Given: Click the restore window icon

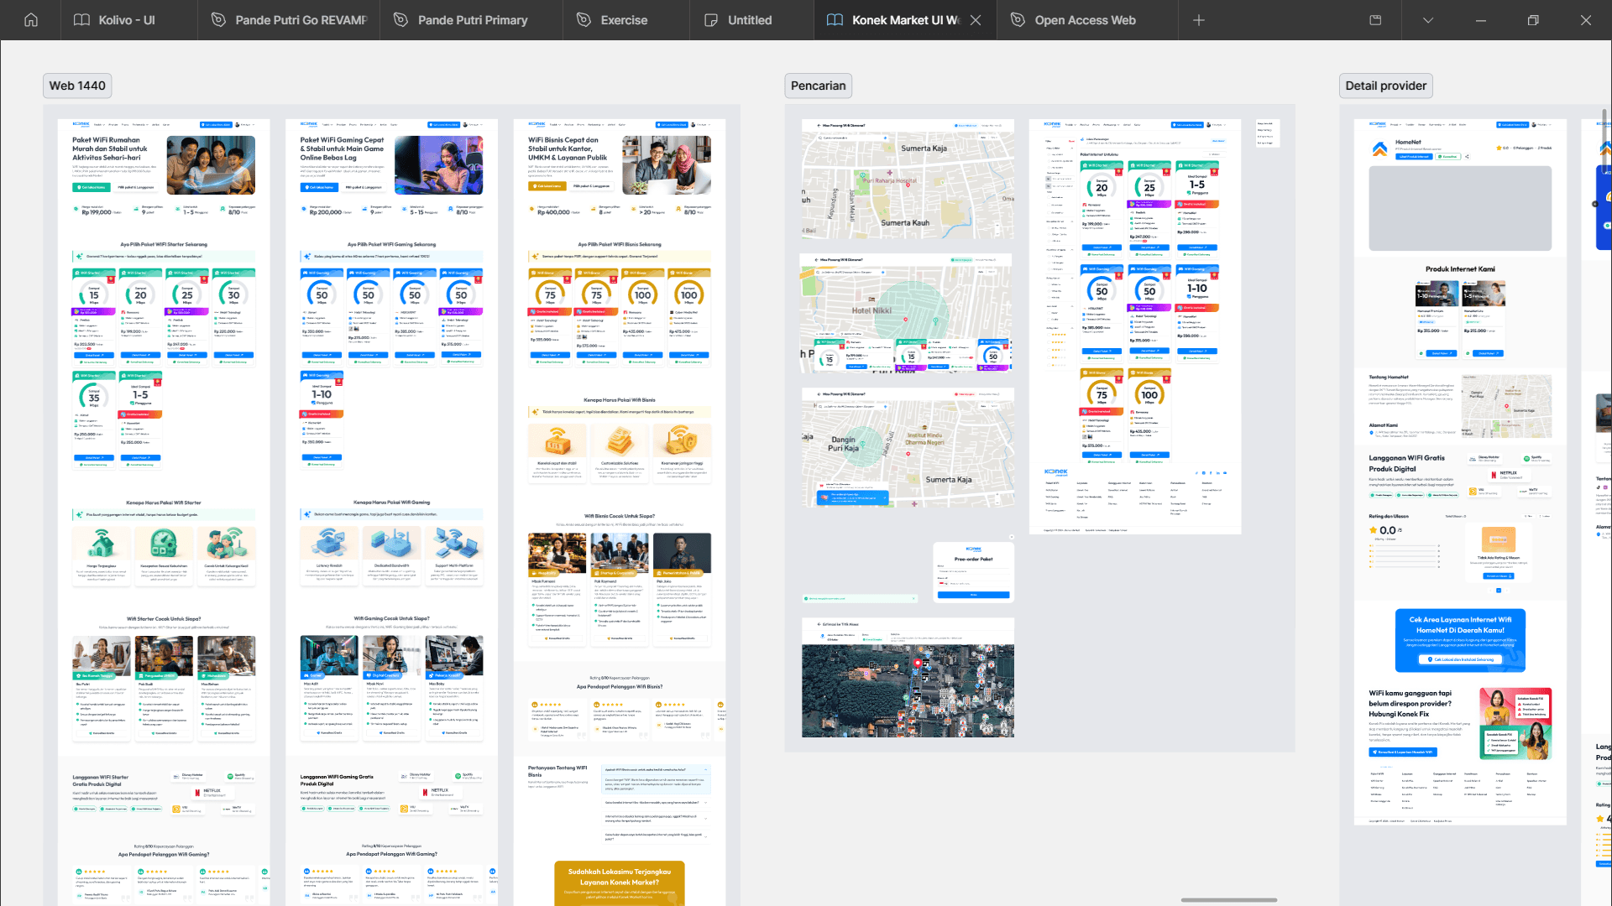Looking at the screenshot, I should pyautogui.click(x=1533, y=20).
